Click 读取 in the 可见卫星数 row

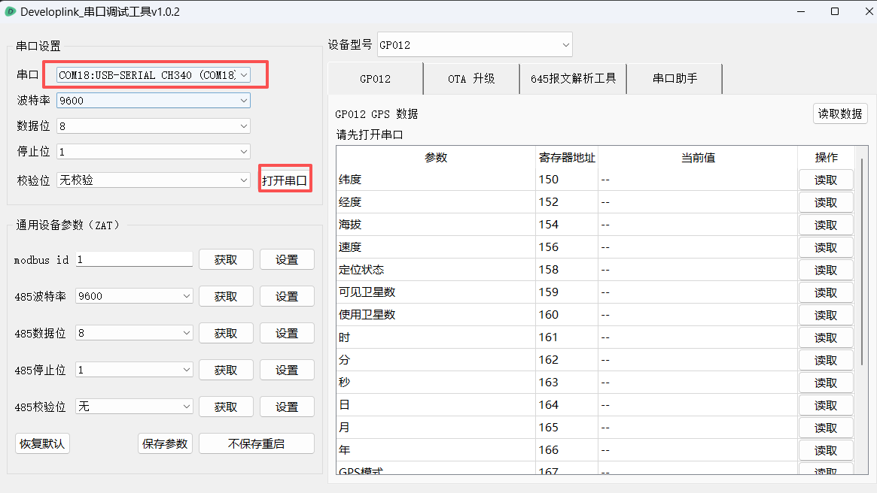[x=826, y=292]
